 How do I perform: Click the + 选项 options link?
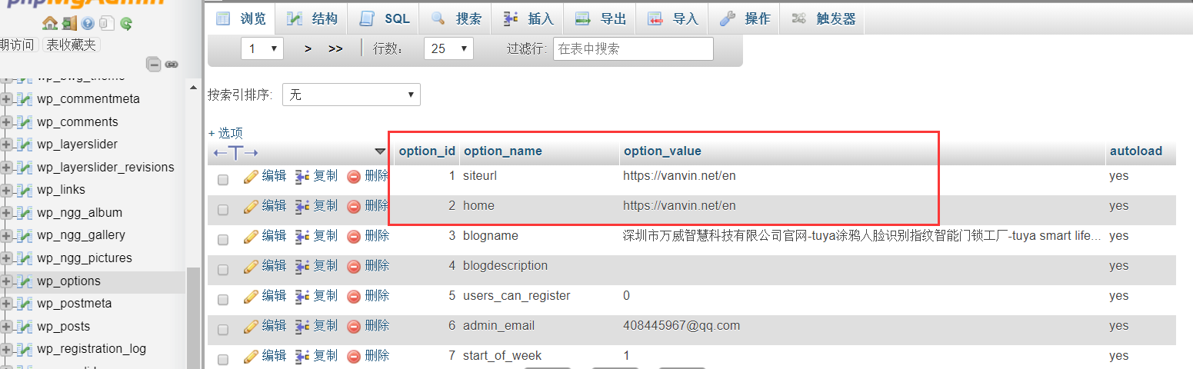(x=225, y=133)
